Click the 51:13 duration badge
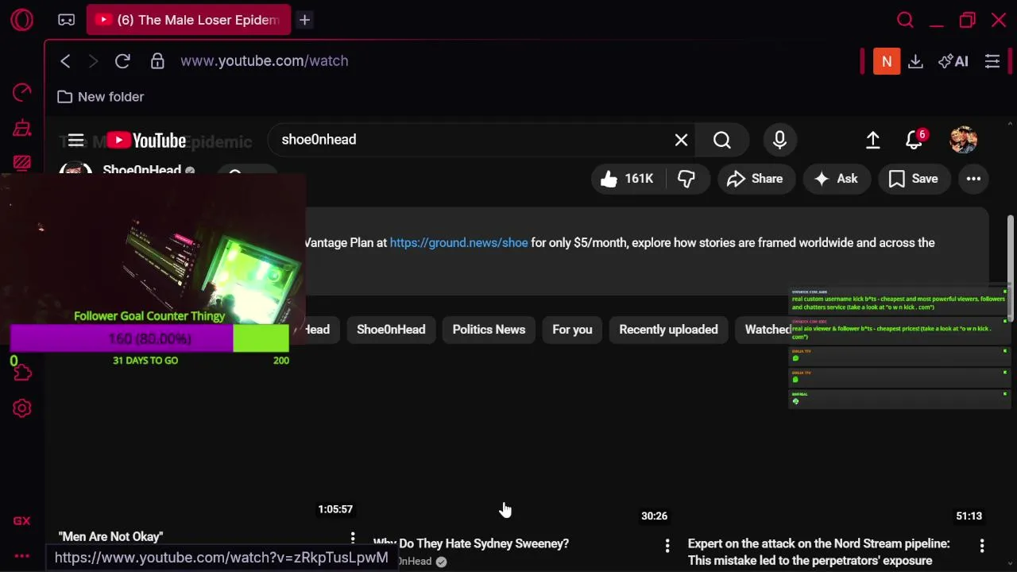 [x=969, y=516]
